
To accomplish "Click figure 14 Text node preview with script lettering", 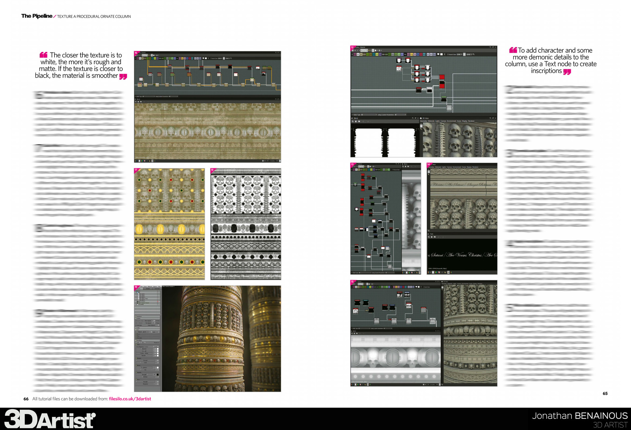I will (x=462, y=255).
